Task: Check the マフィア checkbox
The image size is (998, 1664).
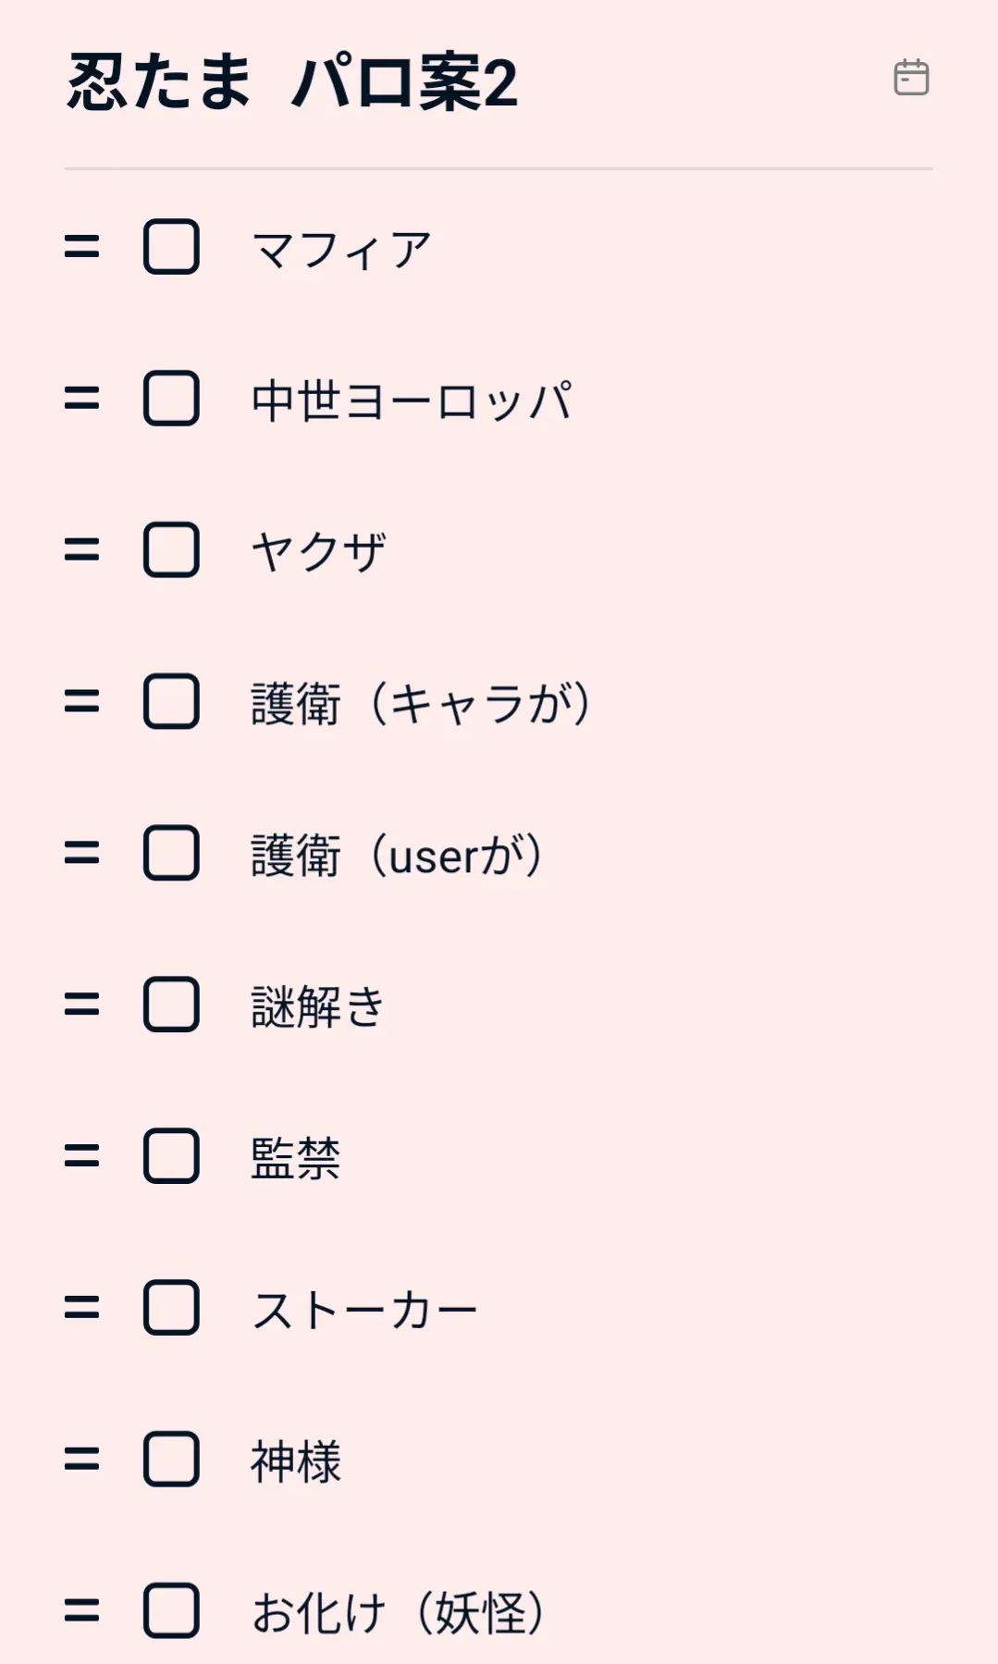Action: pos(171,247)
